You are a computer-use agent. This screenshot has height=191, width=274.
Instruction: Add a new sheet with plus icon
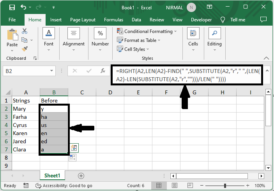pos(81,176)
